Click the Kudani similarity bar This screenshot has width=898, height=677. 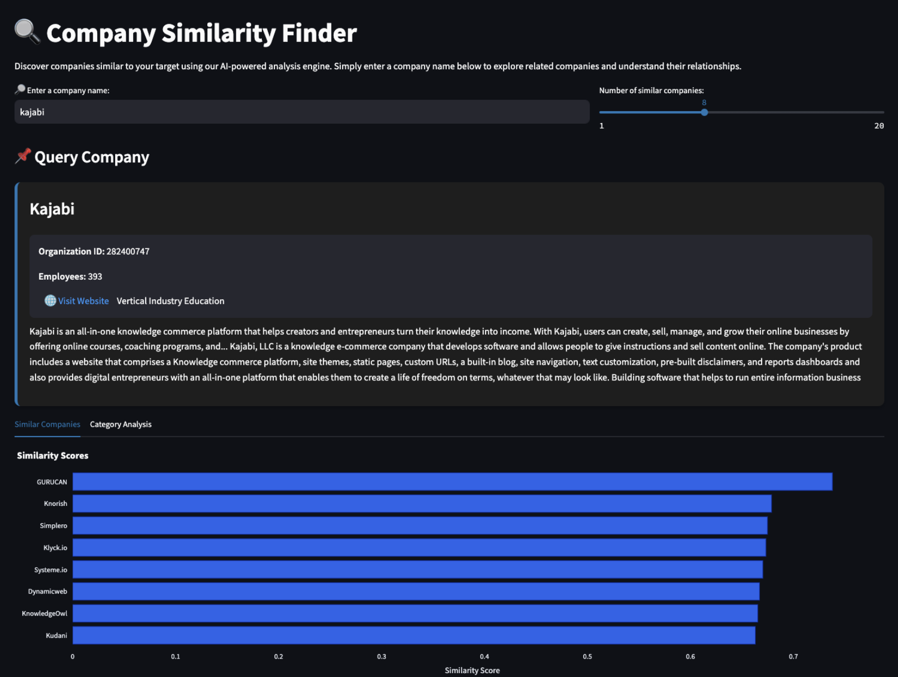pyautogui.click(x=414, y=636)
